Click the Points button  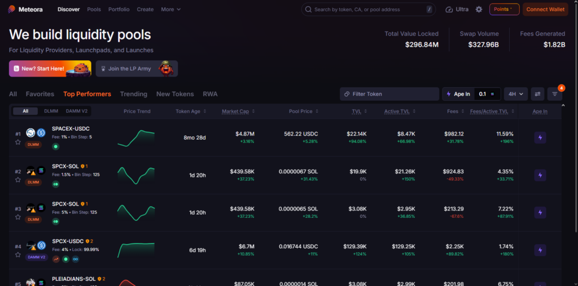coord(504,10)
